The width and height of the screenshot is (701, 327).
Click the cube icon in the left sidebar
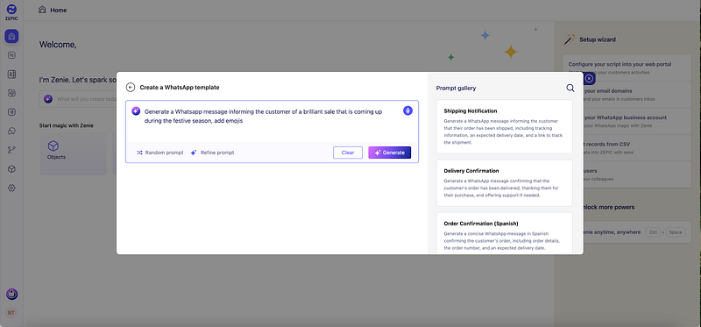coord(11,169)
